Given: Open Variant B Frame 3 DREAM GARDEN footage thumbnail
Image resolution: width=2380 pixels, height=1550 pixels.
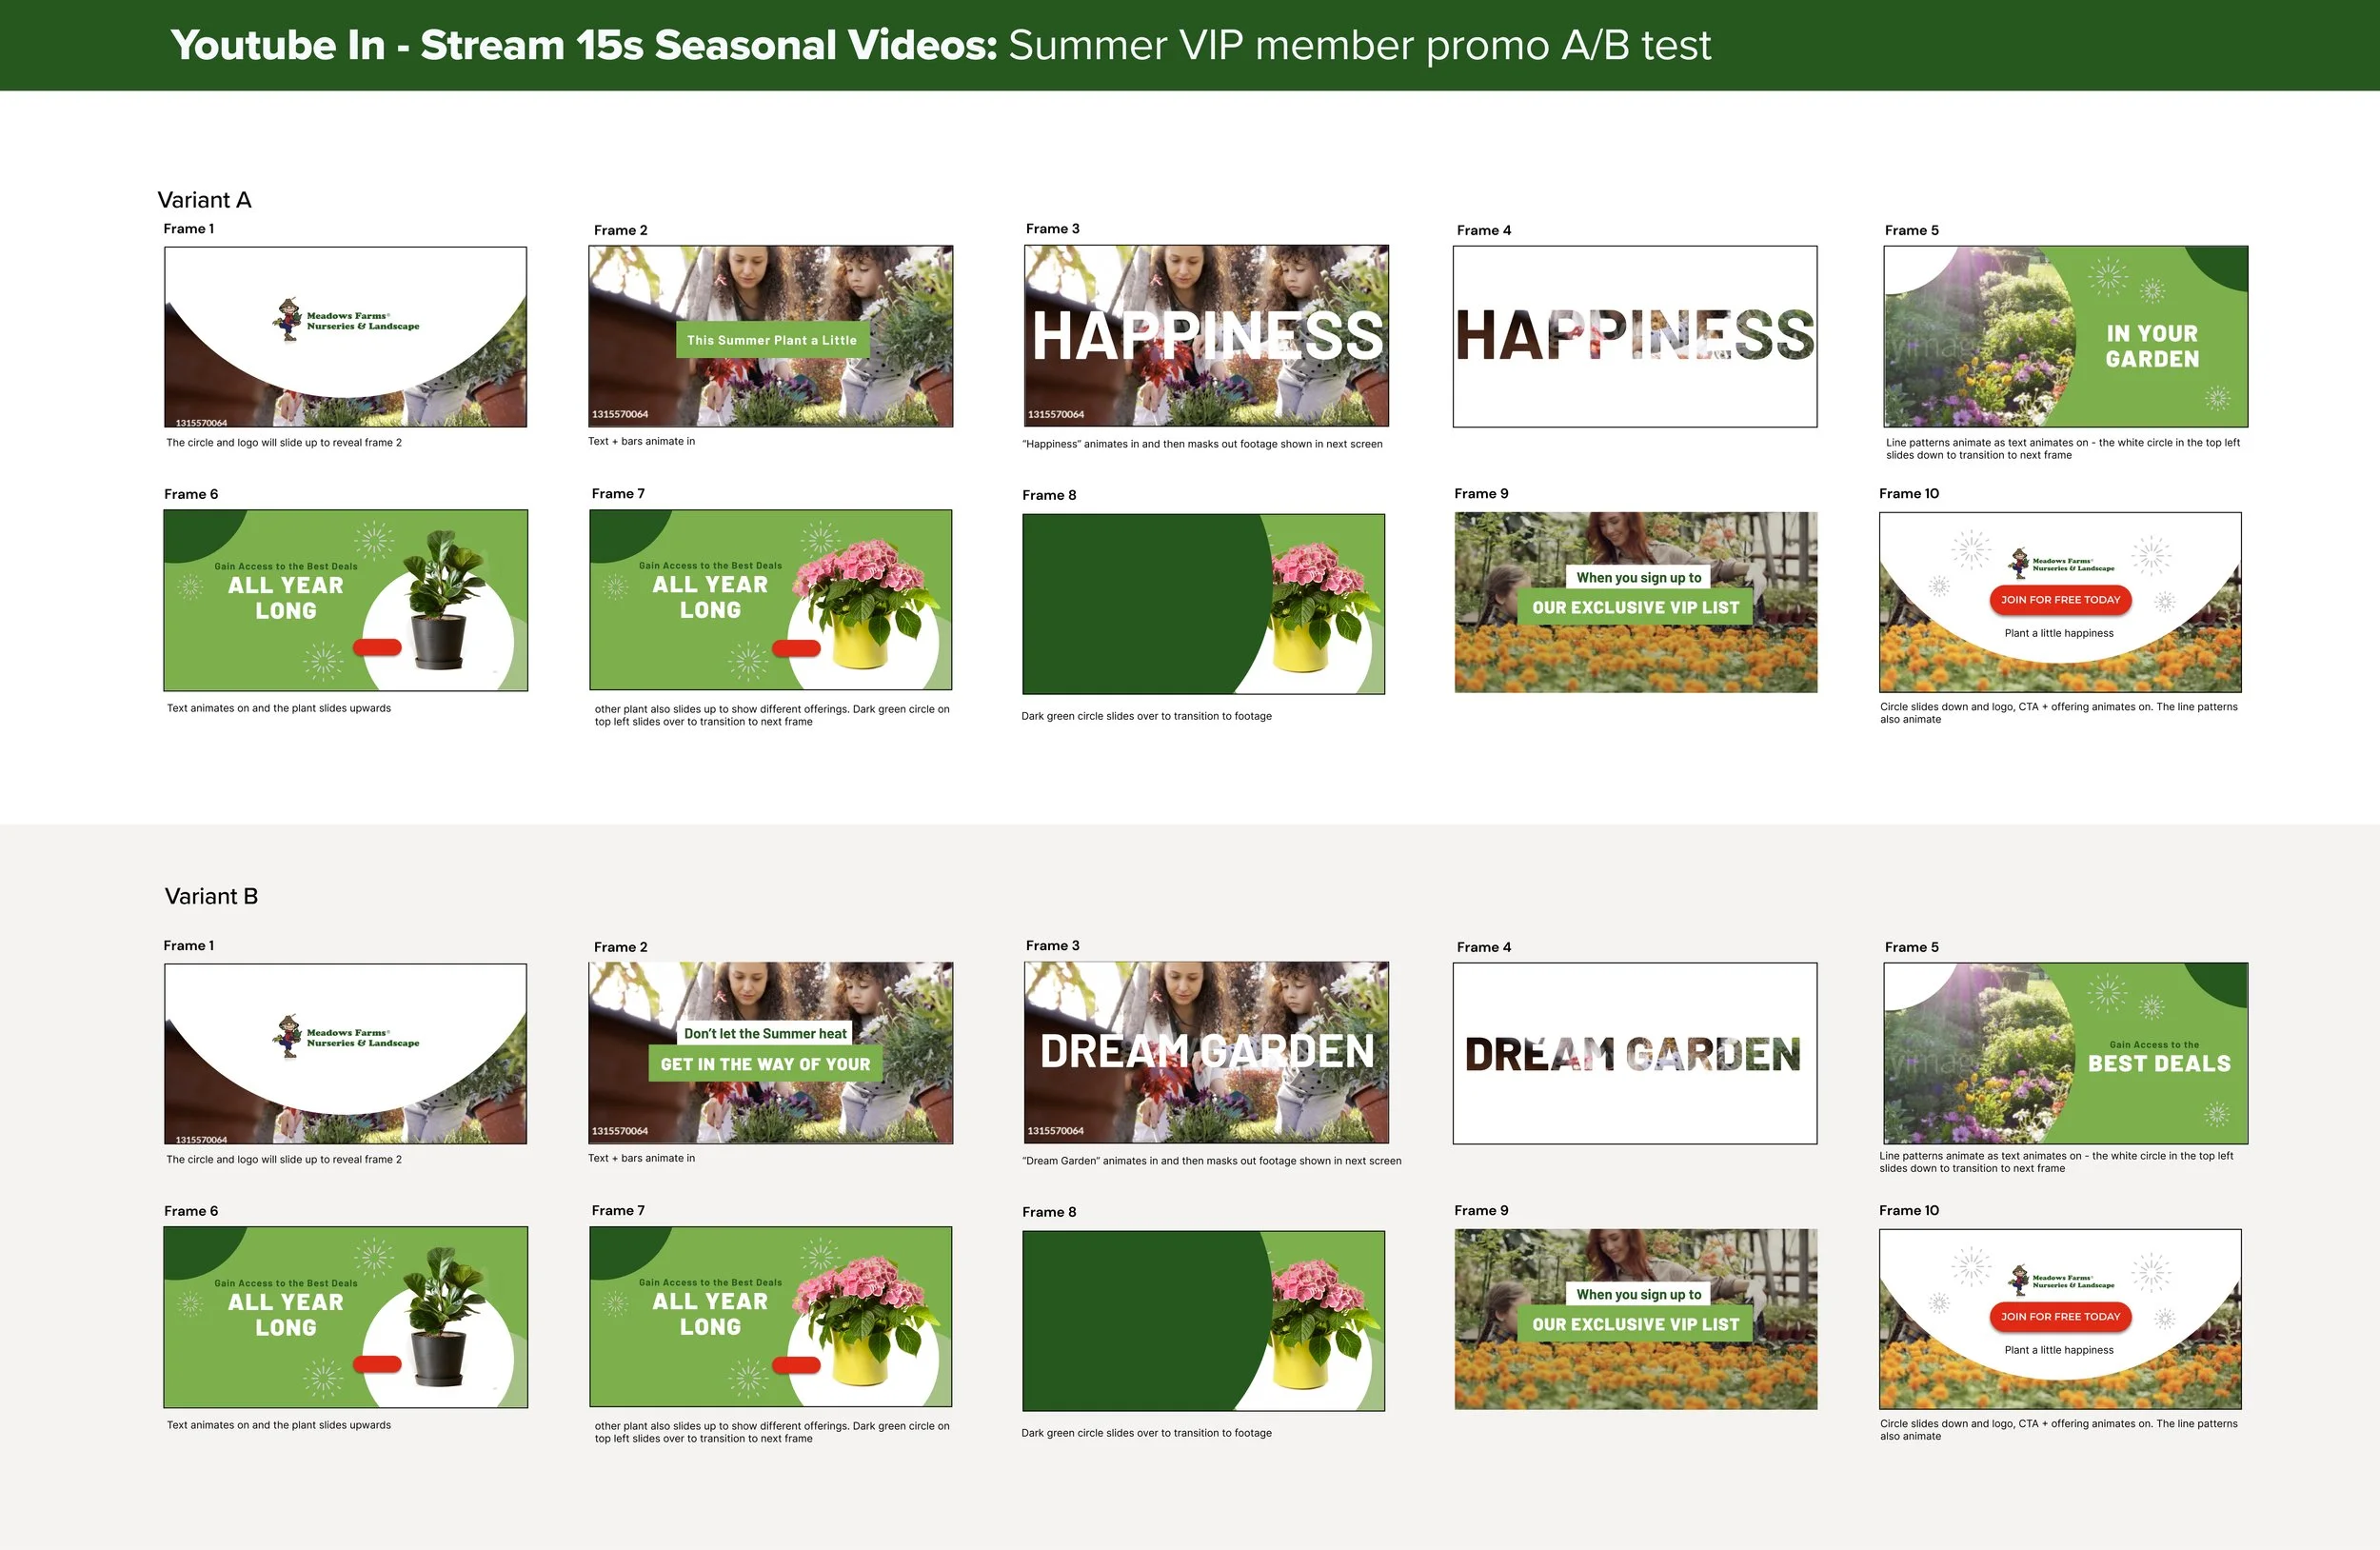Looking at the screenshot, I should pyautogui.click(x=1206, y=1053).
